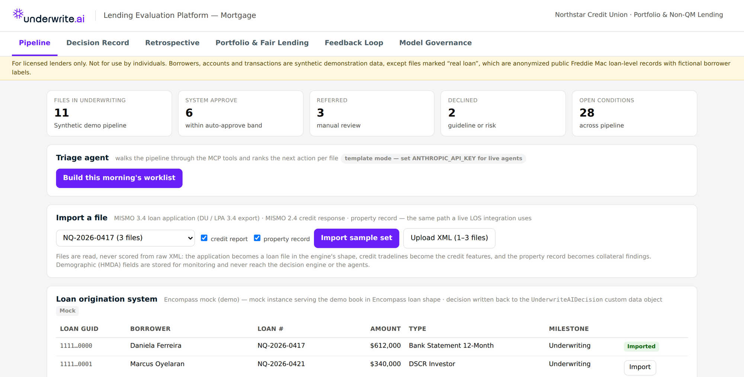This screenshot has width=744, height=377.
Task: Uncheck the credit report checkbox
Action: point(204,238)
